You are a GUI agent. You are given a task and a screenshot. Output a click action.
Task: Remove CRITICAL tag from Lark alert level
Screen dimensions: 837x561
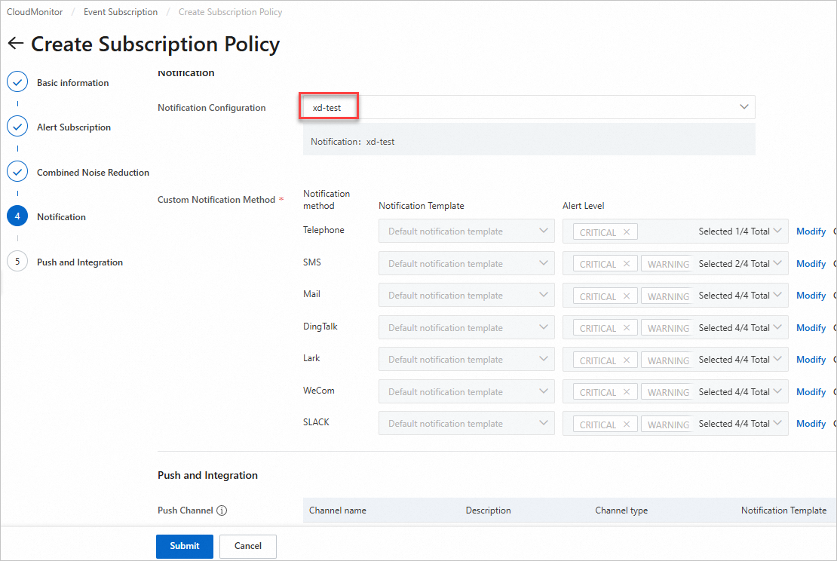tap(627, 360)
